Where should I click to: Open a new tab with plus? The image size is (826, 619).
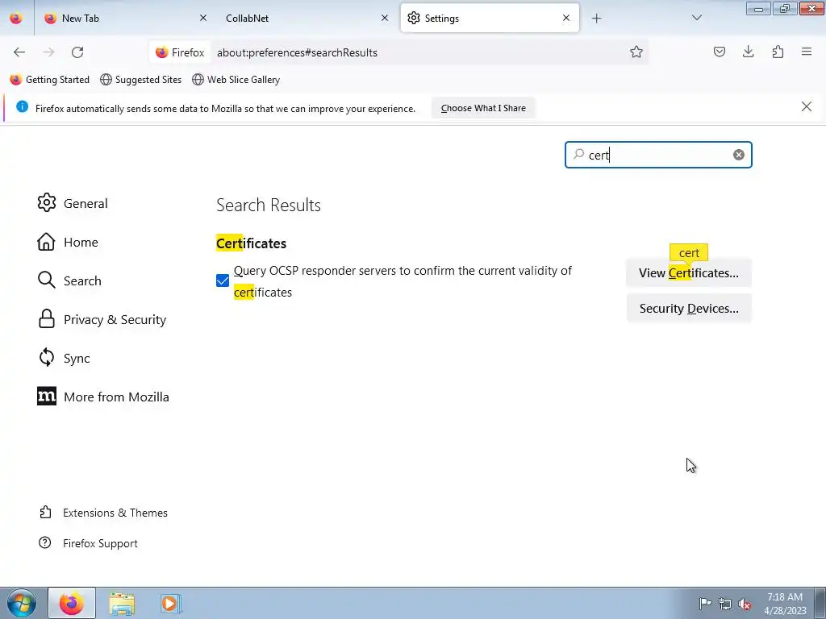point(596,19)
